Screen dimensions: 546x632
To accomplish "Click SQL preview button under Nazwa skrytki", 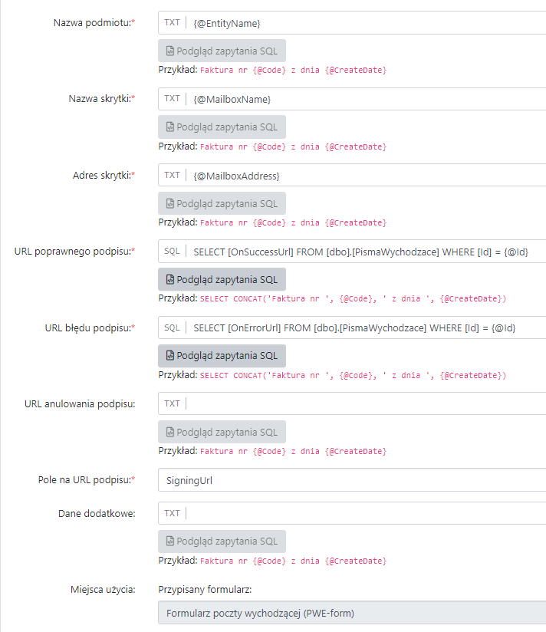I will point(222,127).
